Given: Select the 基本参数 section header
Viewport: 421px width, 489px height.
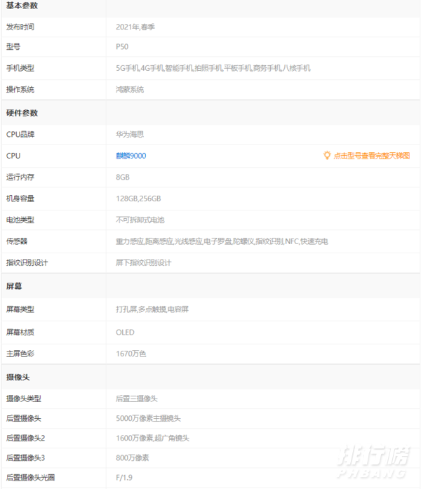Looking at the screenshot, I should tap(22, 6).
